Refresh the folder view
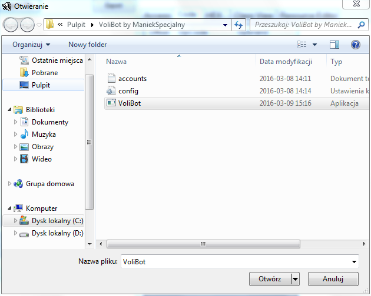Image resolution: width=371 pixels, height=296 pixels. [x=238, y=25]
